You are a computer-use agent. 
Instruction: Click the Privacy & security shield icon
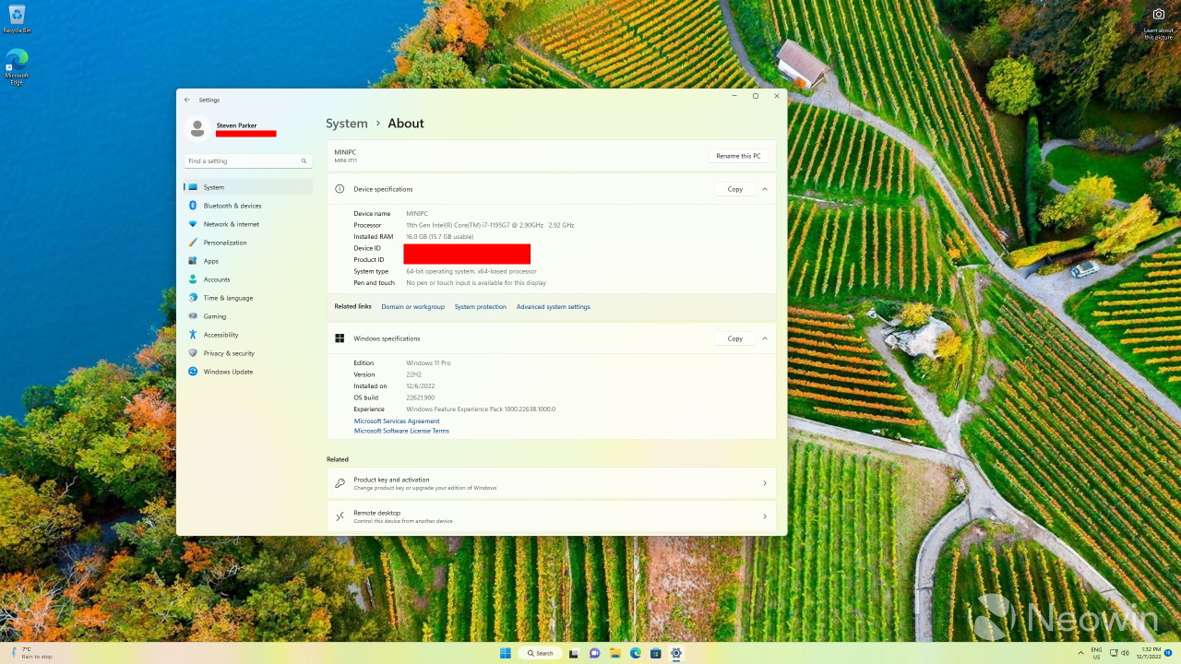193,353
